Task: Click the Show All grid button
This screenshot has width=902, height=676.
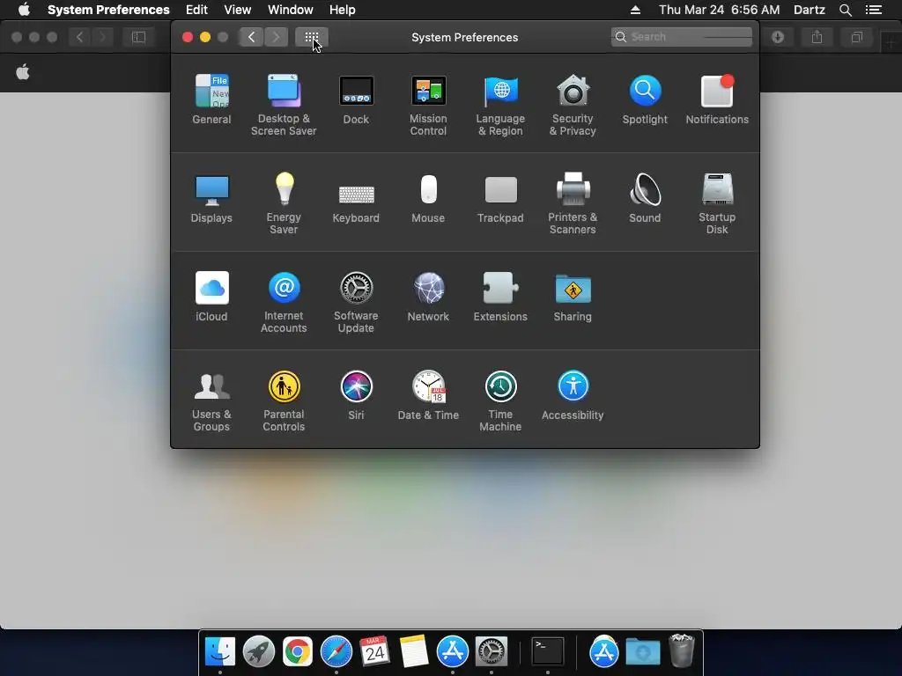Action: (x=312, y=37)
